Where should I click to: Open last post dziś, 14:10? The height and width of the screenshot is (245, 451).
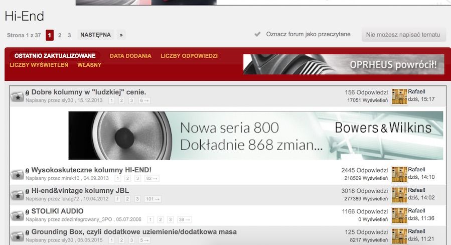point(421,177)
